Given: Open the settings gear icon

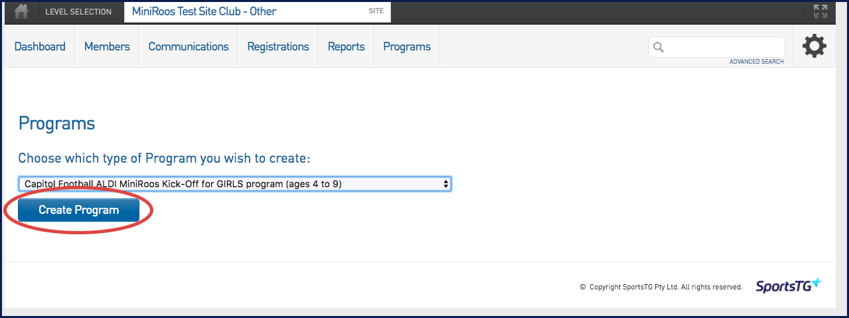Looking at the screenshot, I should click(814, 46).
